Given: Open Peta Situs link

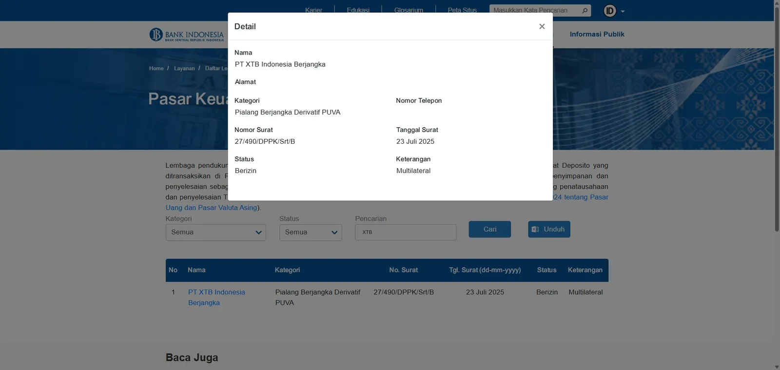Looking at the screenshot, I should coord(462,10).
